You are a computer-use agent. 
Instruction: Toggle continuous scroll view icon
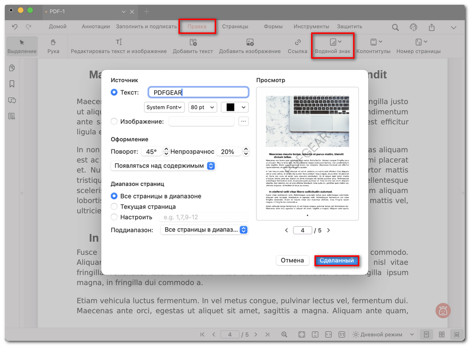457,334
